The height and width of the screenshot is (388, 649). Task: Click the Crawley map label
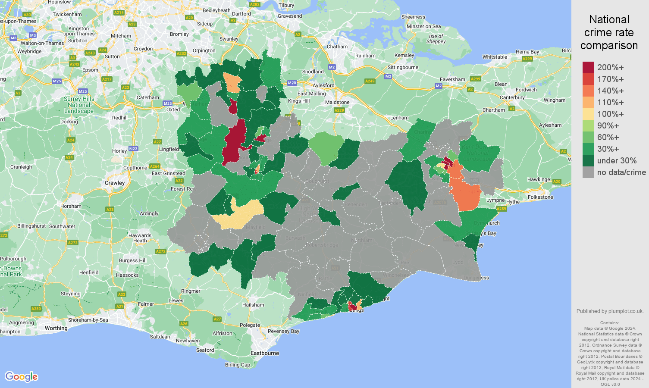pyautogui.click(x=115, y=183)
